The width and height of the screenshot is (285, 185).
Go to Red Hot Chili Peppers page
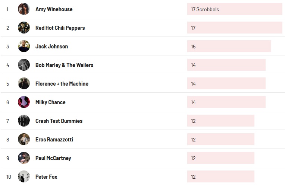coord(60,28)
